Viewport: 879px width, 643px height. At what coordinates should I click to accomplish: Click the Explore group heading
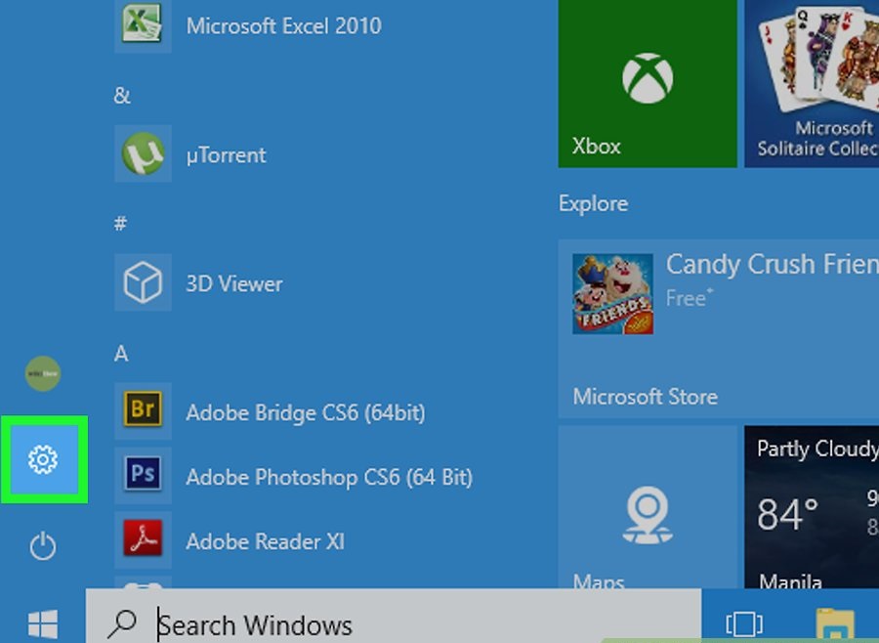click(593, 203)
